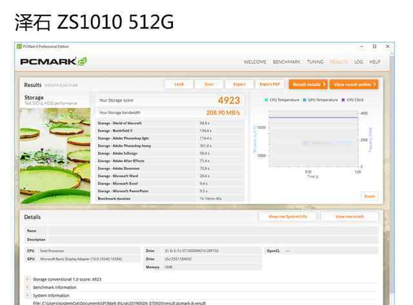Click View result online button

(x=354, y=84)
